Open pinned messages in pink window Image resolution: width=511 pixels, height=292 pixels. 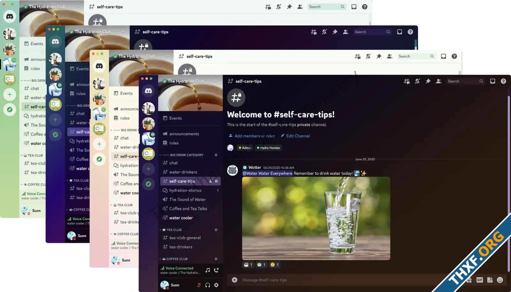(x=379, y=56)
